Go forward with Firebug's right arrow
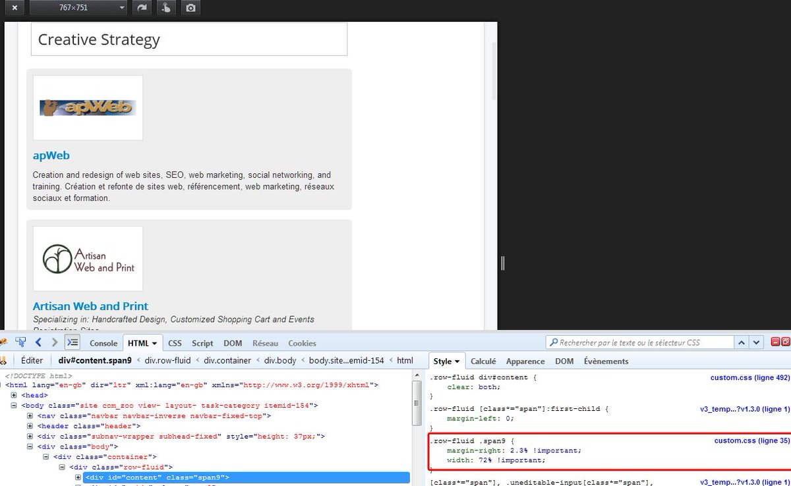791x486 pixels. coord(55,342)
